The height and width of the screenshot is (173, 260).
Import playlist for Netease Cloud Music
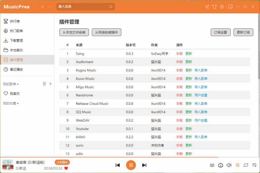201,104
